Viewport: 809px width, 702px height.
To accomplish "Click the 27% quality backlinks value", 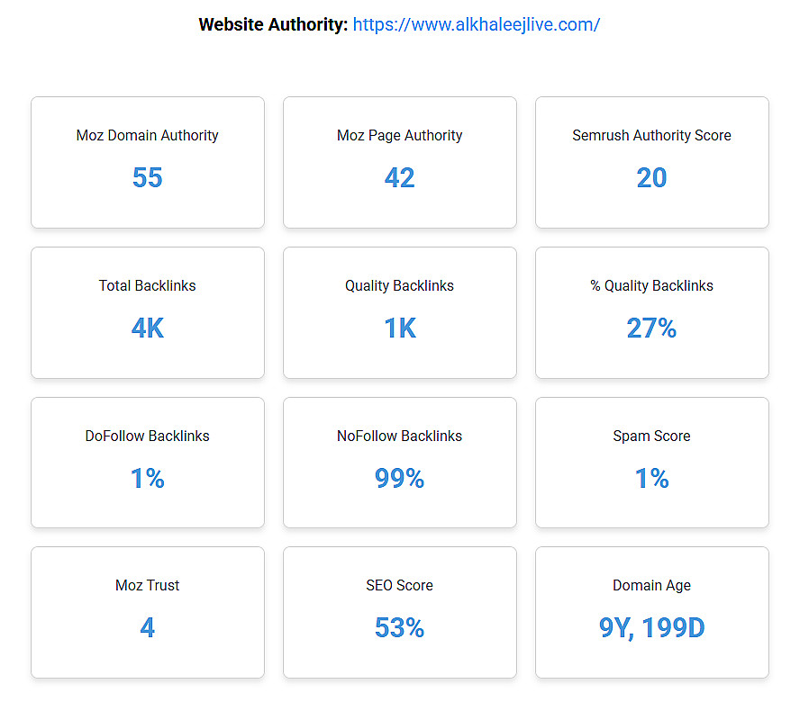I will tap(651, 328).
